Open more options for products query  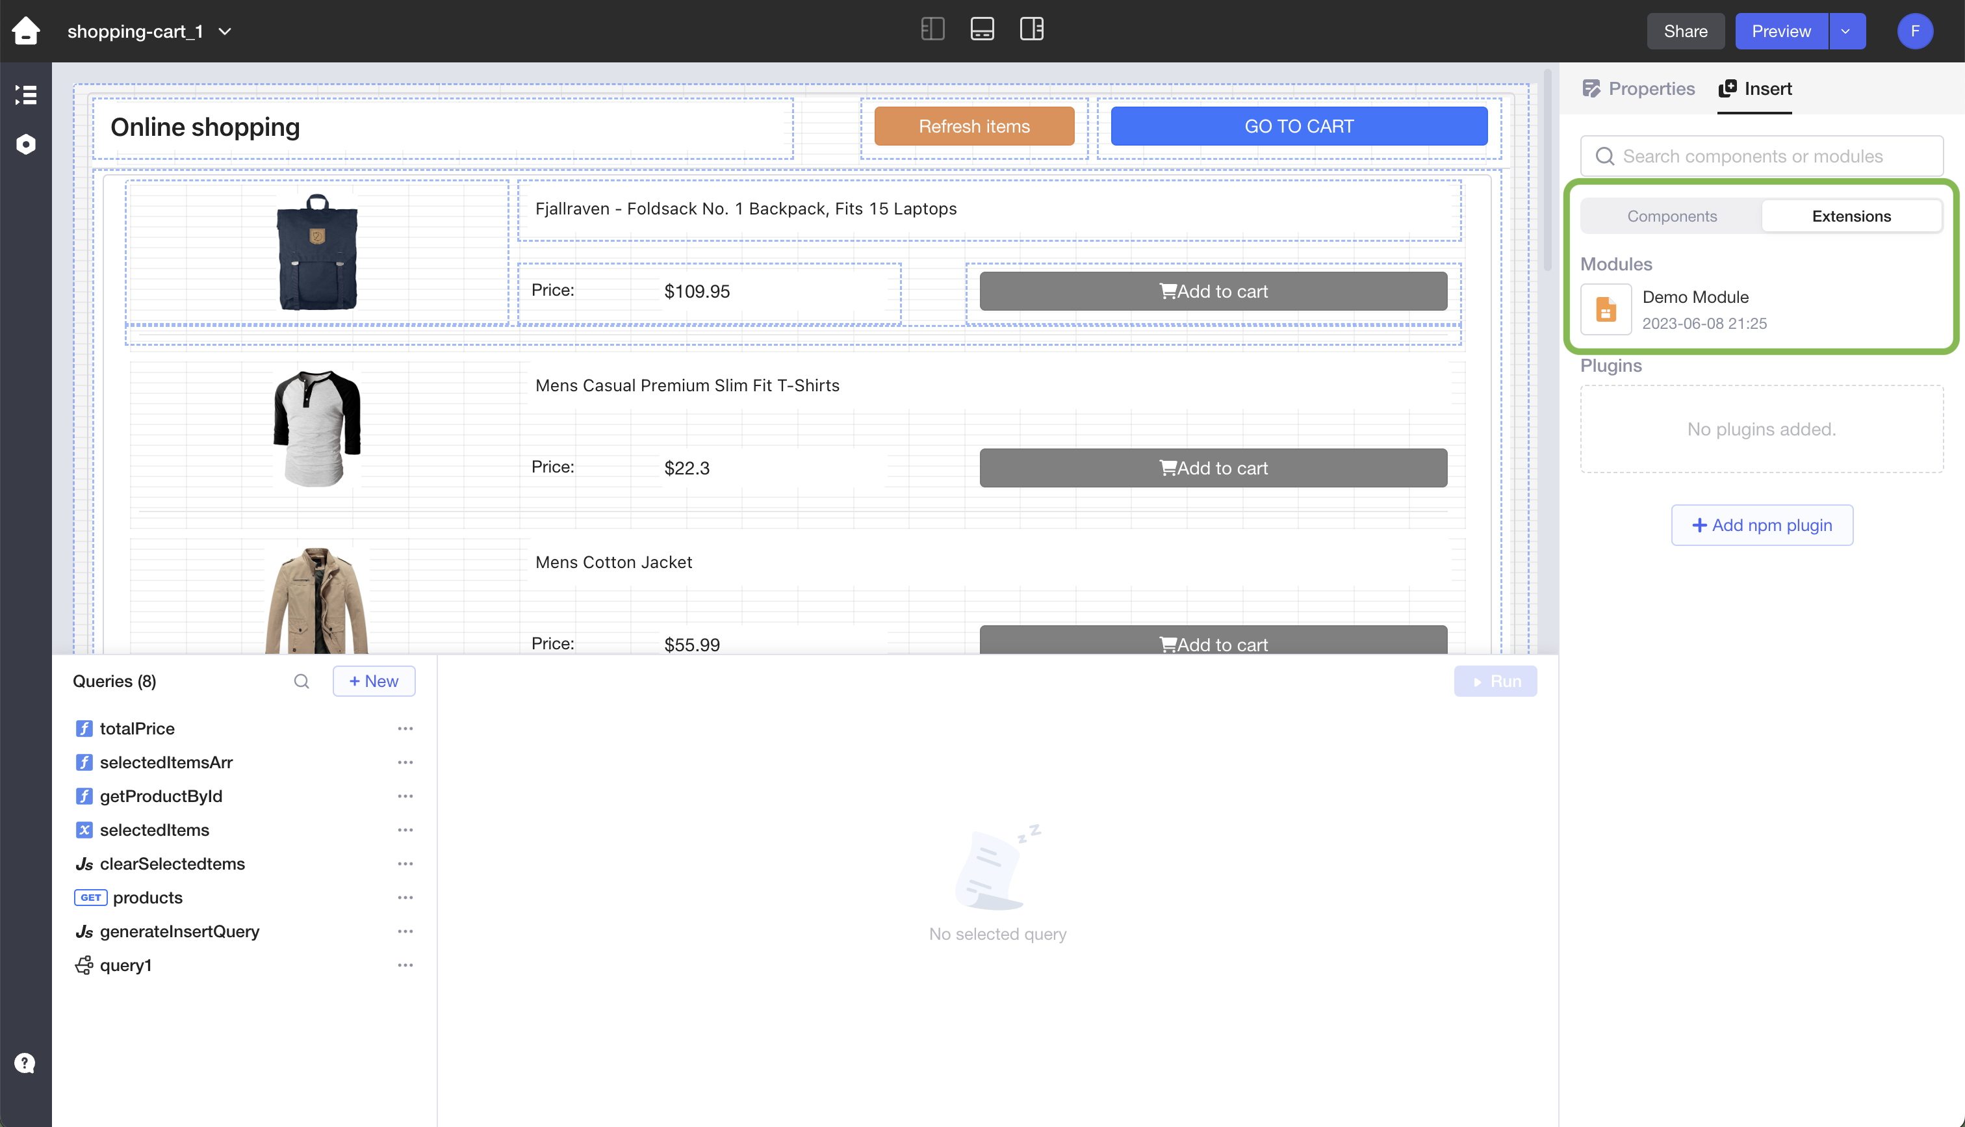pyautogui.click(x=405, y=898)
